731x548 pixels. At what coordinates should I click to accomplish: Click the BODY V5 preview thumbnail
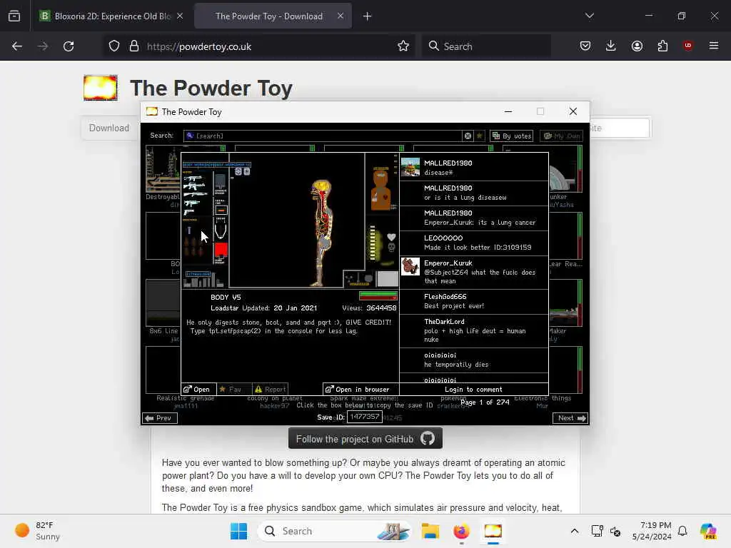(290, 220)
